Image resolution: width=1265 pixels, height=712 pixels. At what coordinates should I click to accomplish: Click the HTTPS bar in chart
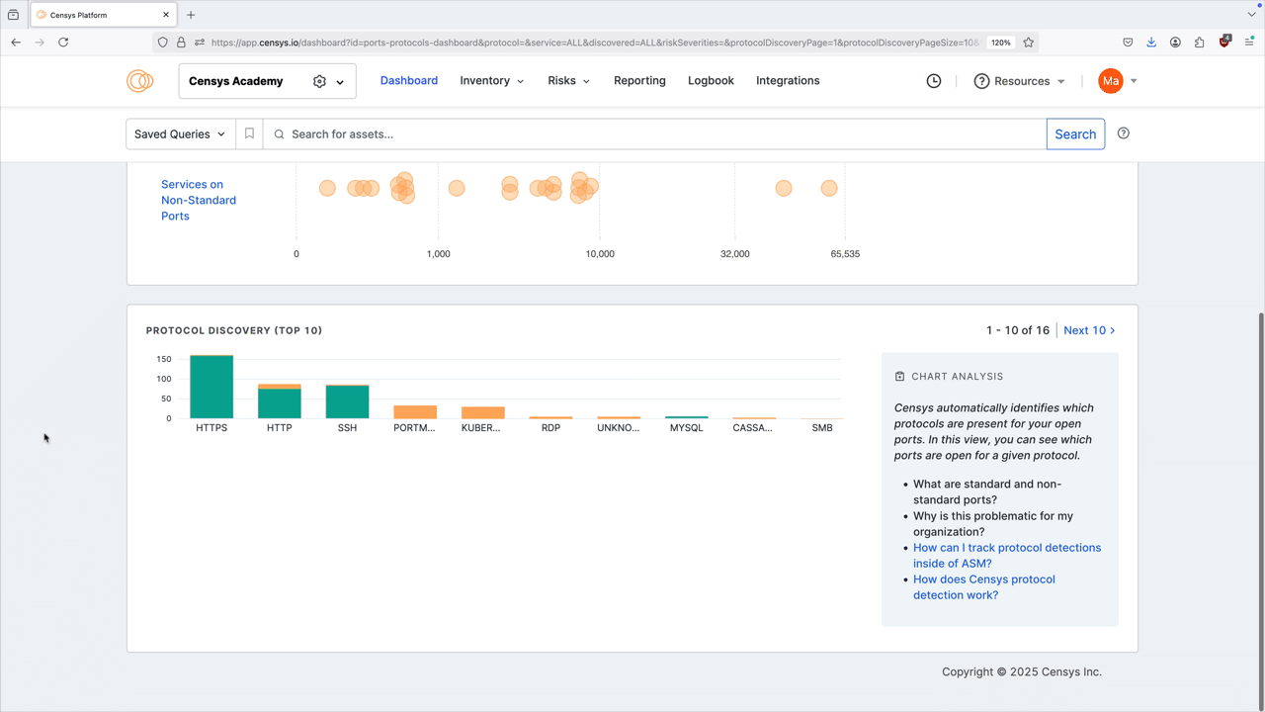tap(211, 387)
